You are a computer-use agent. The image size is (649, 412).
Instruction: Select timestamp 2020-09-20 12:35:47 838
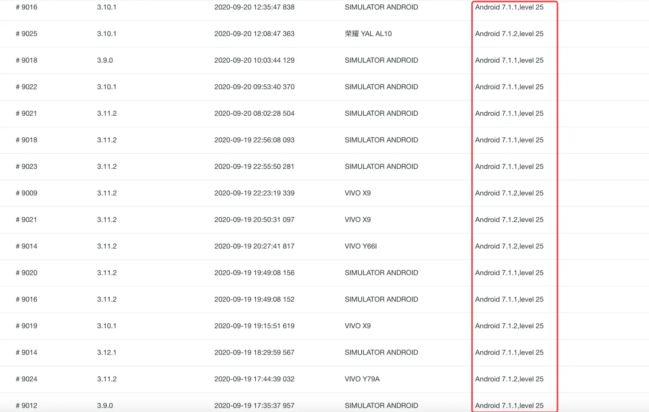[x=254, y=7]
